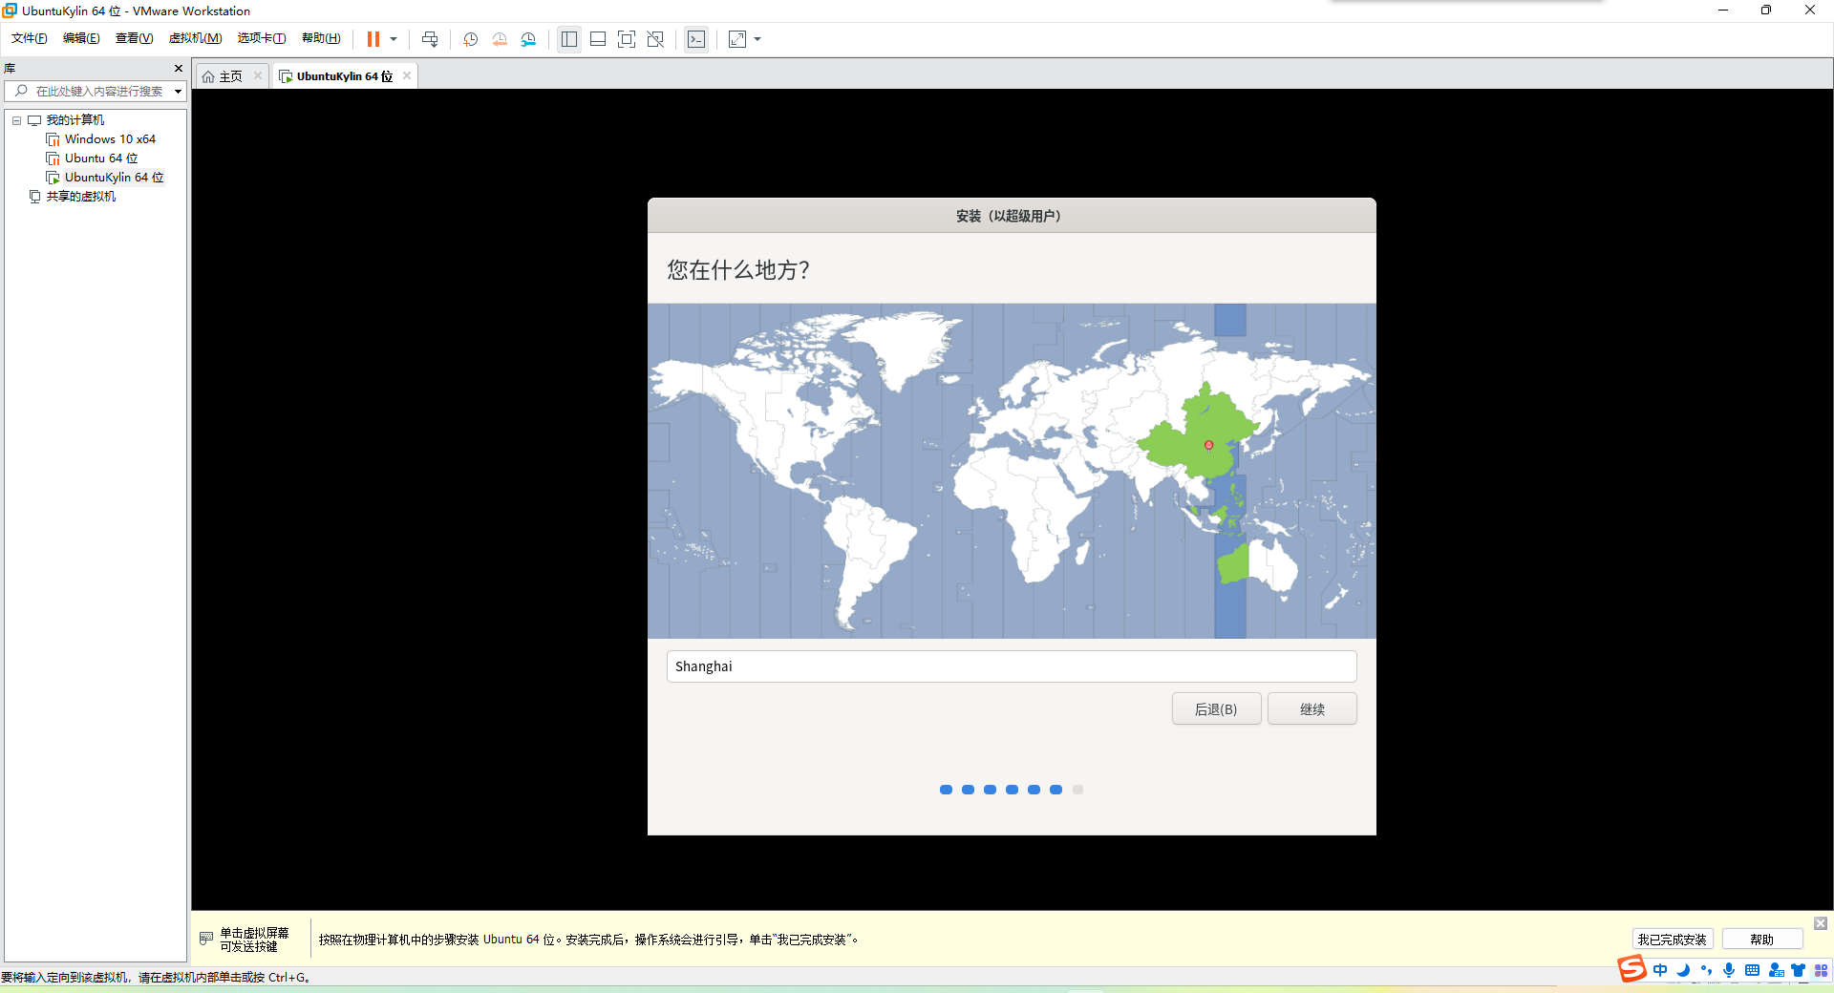
Task: Select the seventh gray installer progress dot
Action: click(x=1077, y=790)
